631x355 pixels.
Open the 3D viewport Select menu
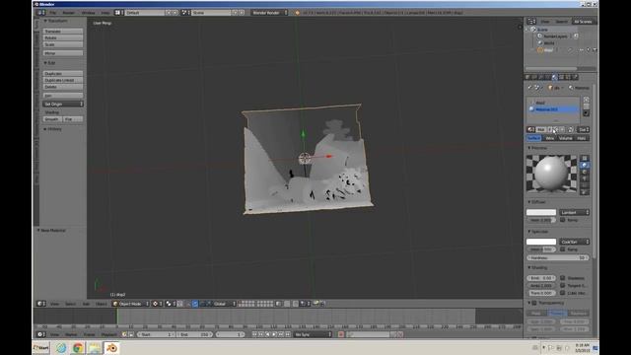[70, 304]
